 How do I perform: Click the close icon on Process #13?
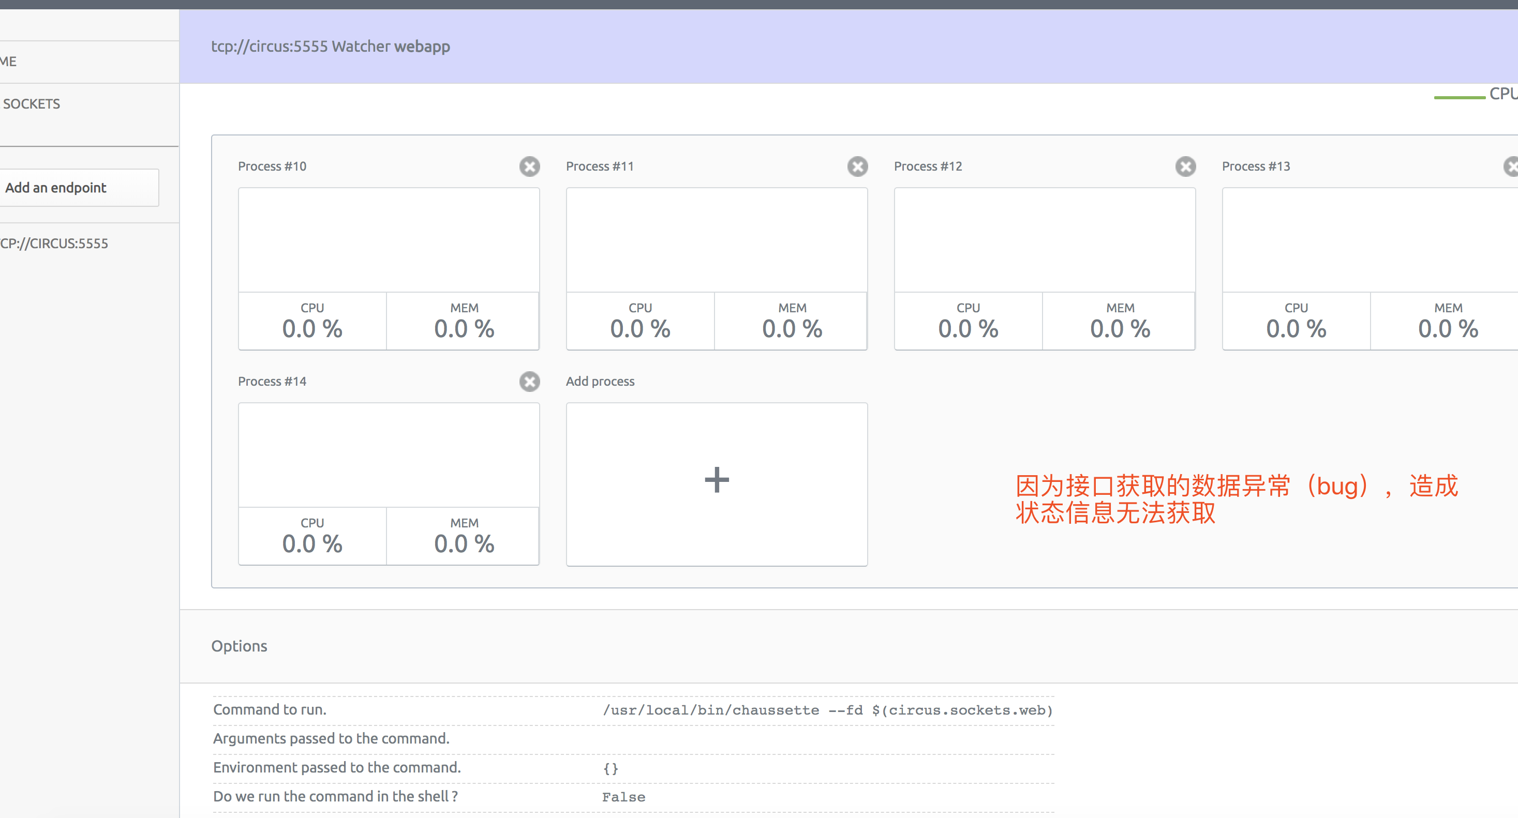coord(1510,165)
